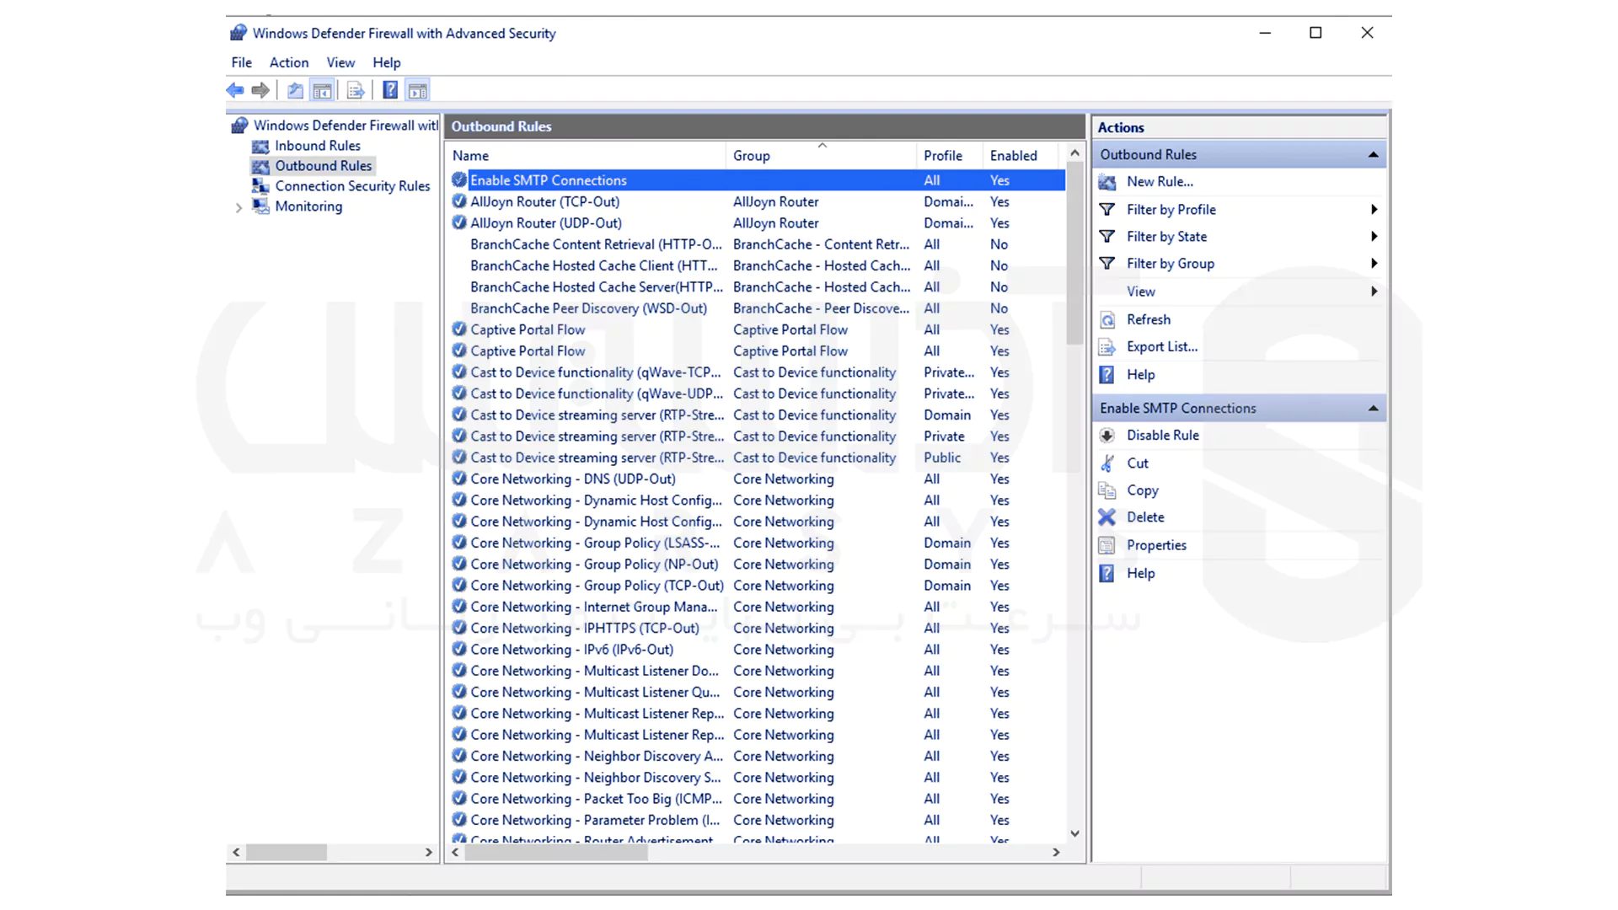Collapse the Enable SMTP Connections actions section
Viewport: 1618px width, 910px height.
pyautogui.click(x=1373, y=409)
